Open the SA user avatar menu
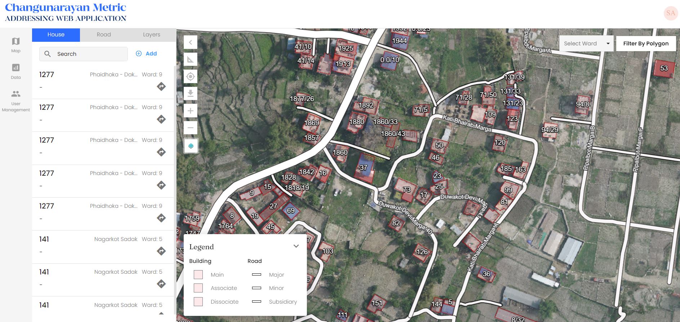This screenshot has height=322, width=680. (671, 13)
